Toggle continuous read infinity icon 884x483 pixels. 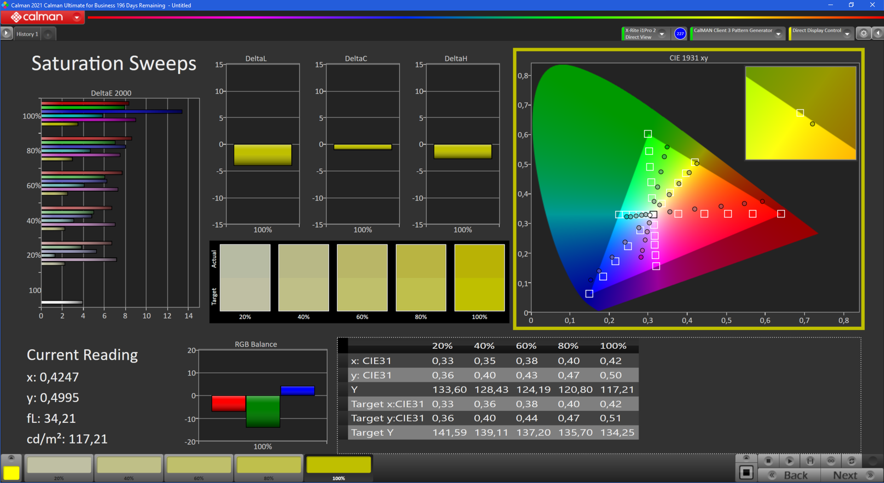(x=831, y=460)
